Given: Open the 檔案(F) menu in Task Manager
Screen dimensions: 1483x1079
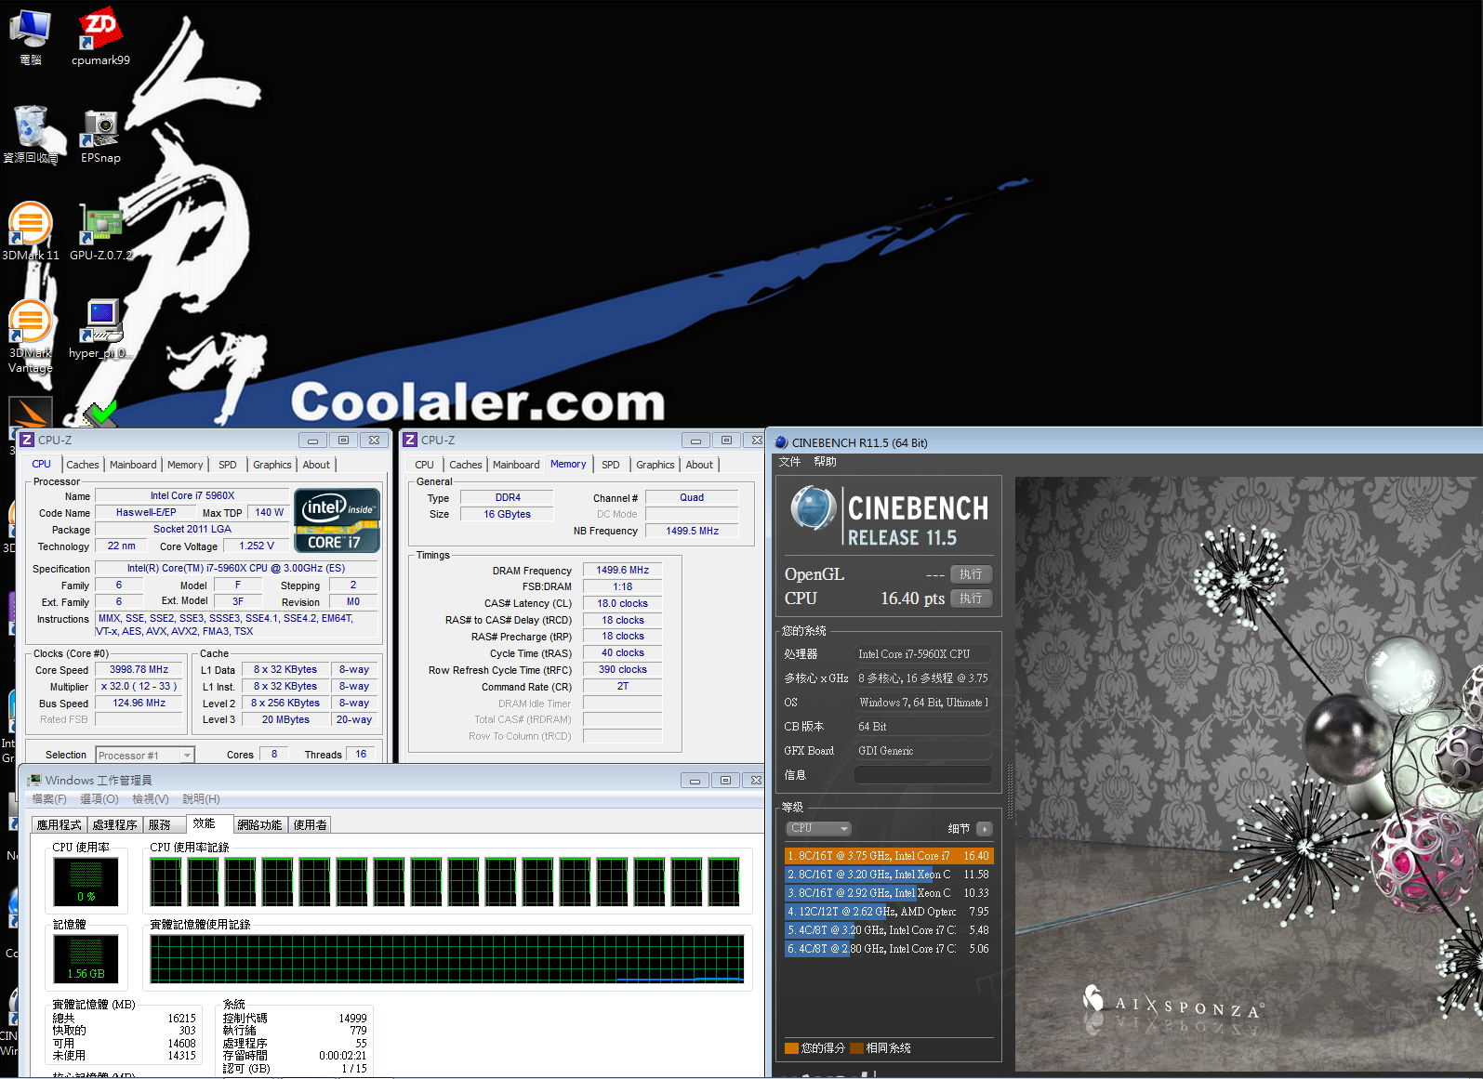Looking at the screenshot, I should click(49, 799).
